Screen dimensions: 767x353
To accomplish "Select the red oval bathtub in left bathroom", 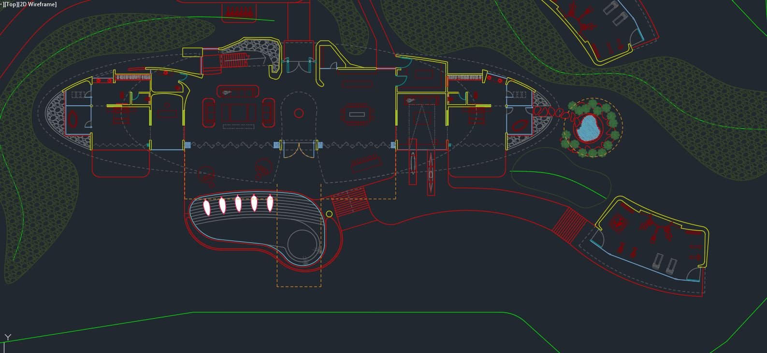I will pyautogui.click(x=73, y=119).
